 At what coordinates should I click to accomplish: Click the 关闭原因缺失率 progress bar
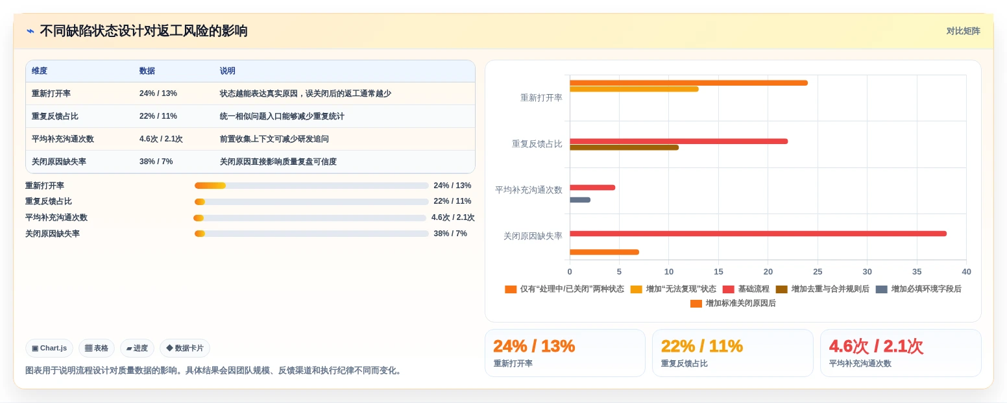click(x=311, y=234)
